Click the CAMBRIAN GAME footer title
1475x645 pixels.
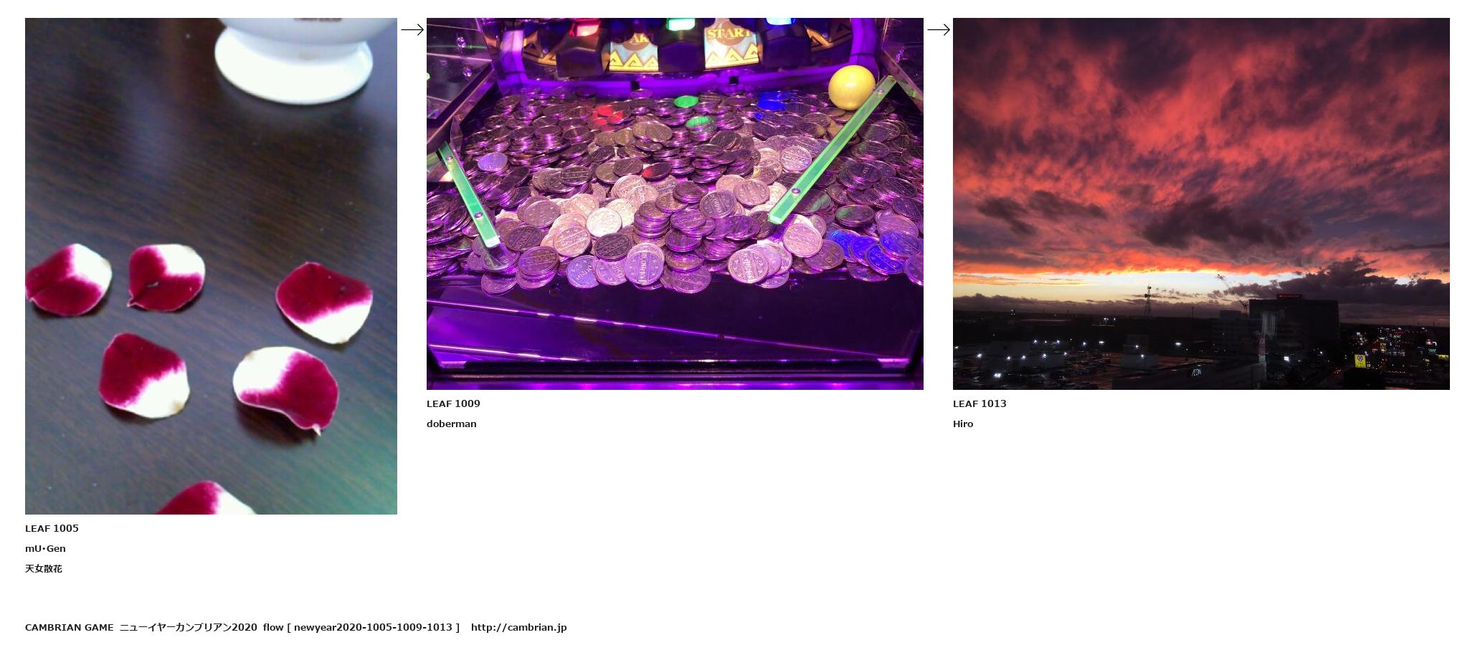[69, 627]
